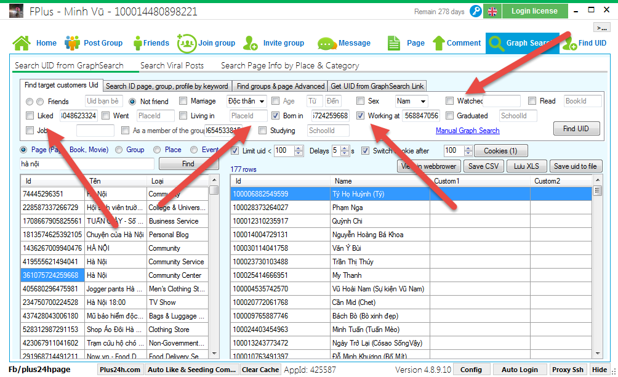Open the Message speech bubble icon
This screenshot has width=618, height=377.
pos(326,43)
